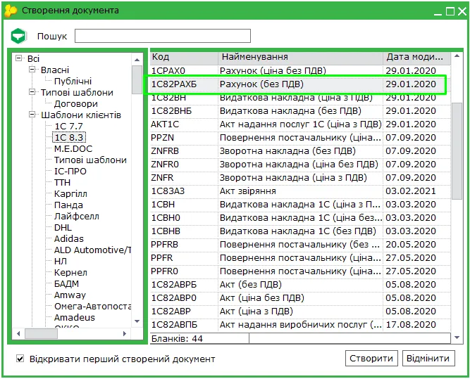Select the 'НЛ' tree item
Screen dimensions: 470x379
pyautogui.click(x=61, y=262)
